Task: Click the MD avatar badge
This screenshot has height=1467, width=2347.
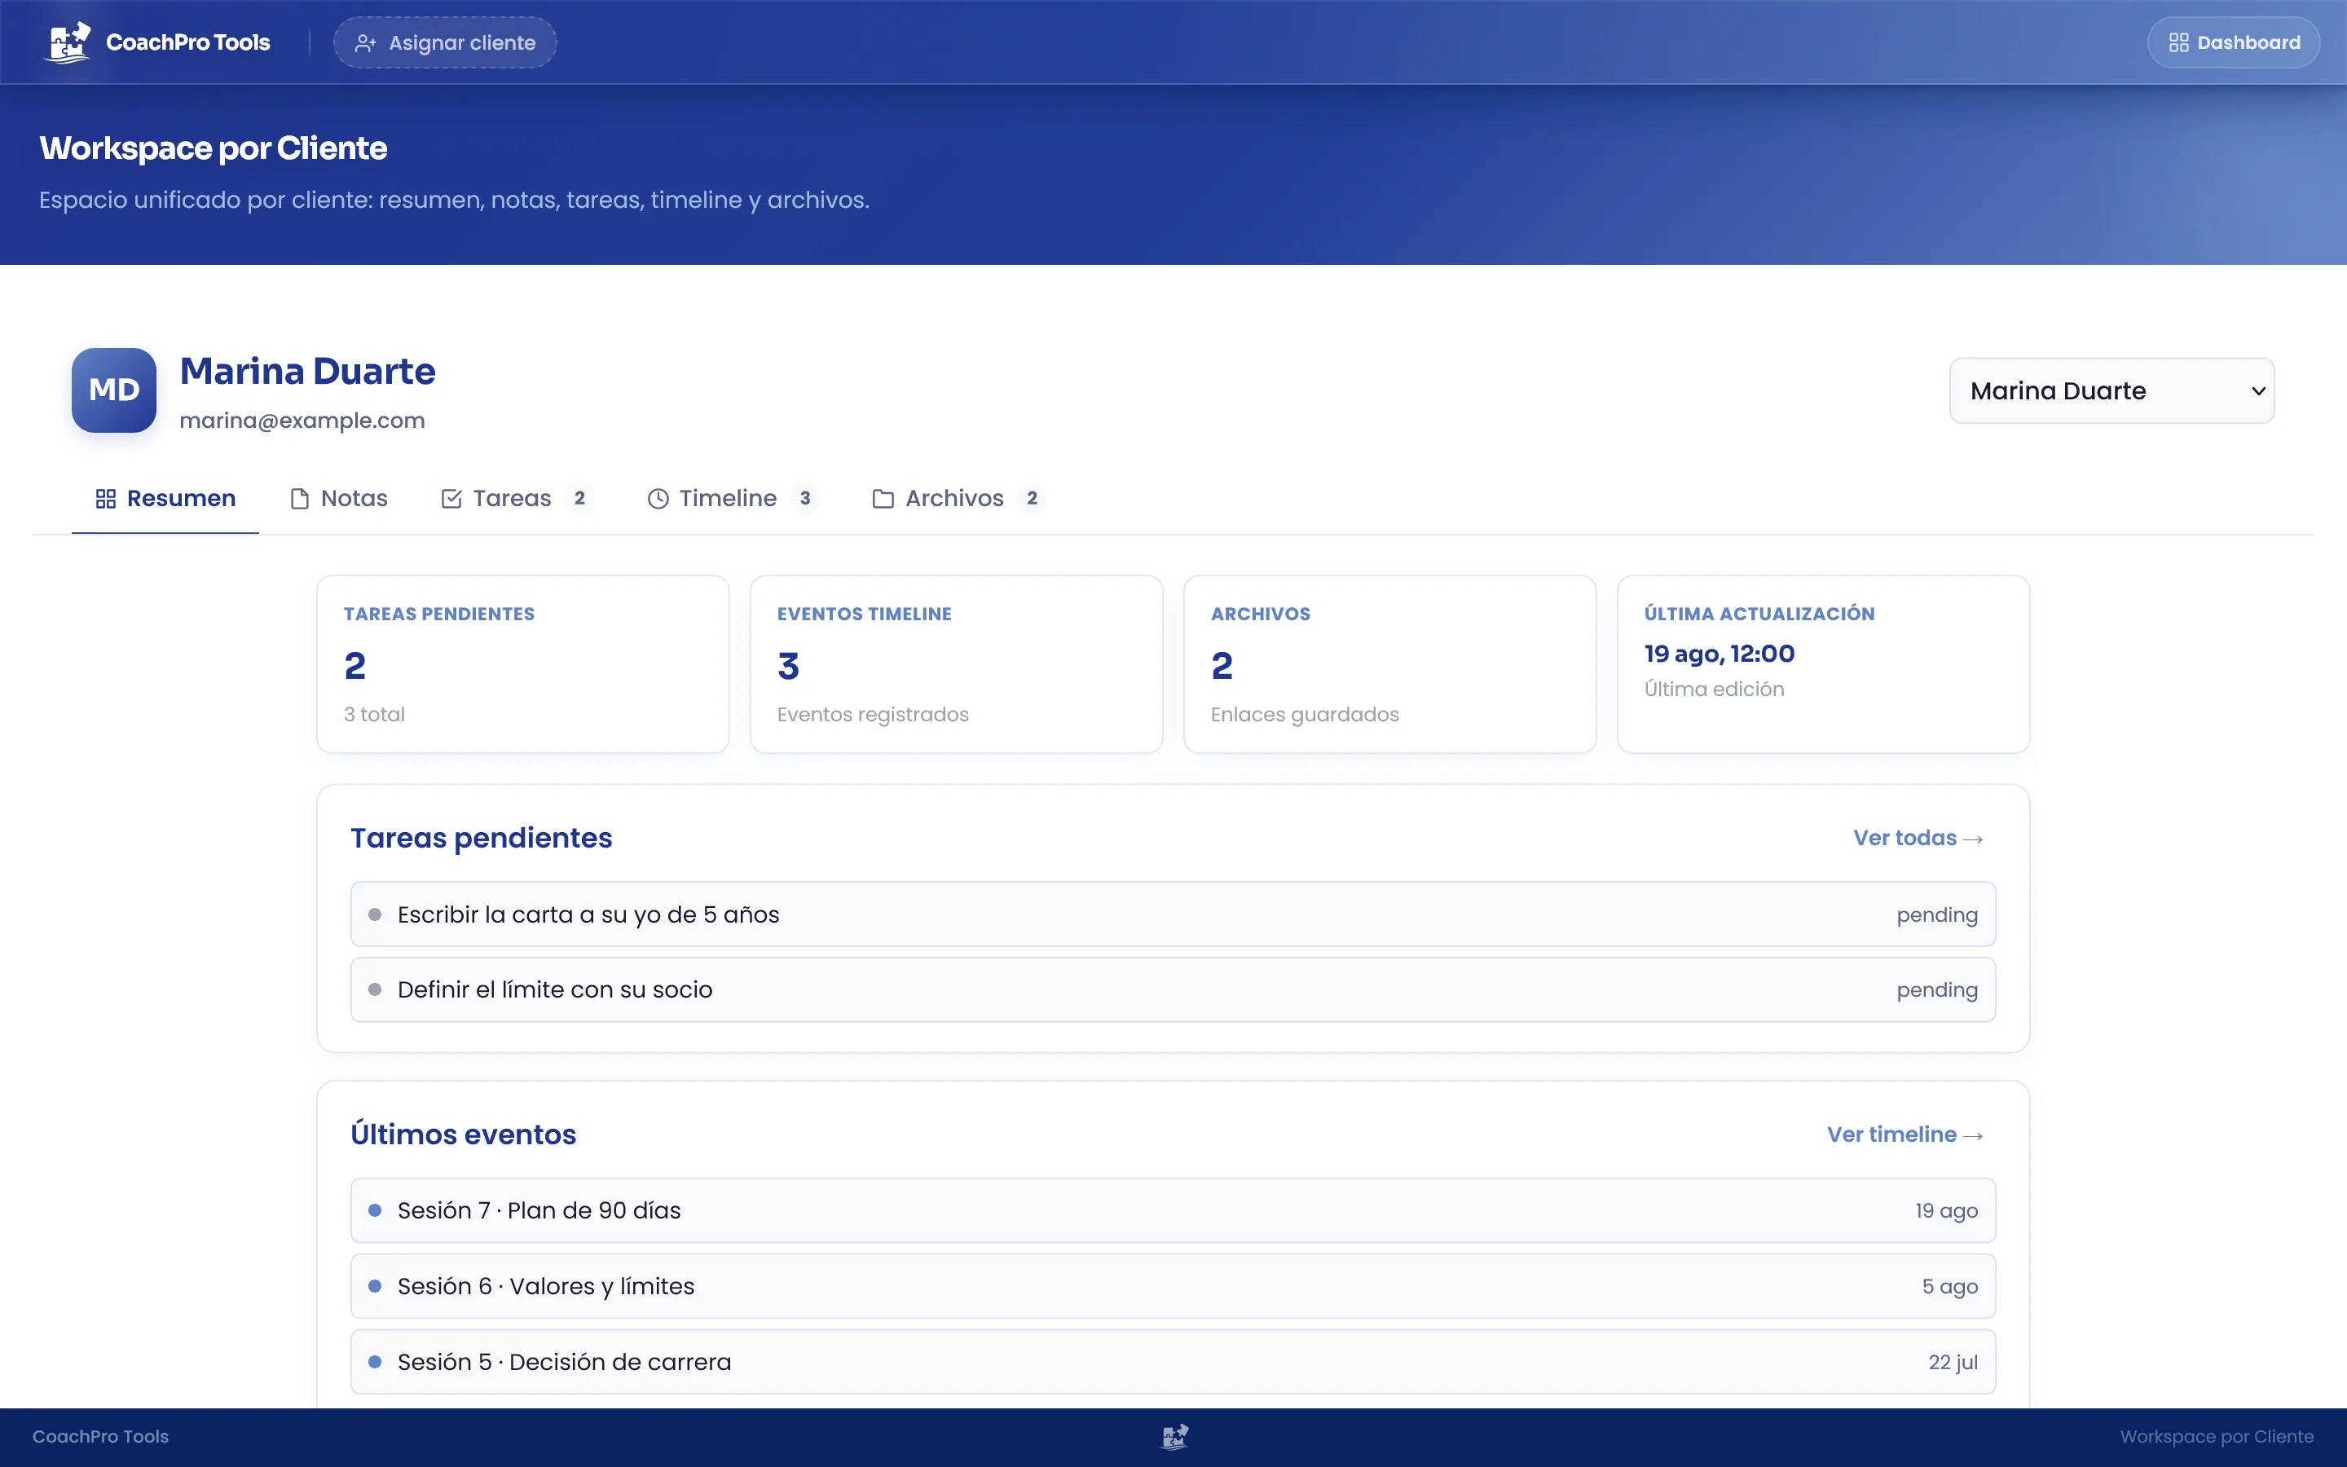Action: (113, 390)
